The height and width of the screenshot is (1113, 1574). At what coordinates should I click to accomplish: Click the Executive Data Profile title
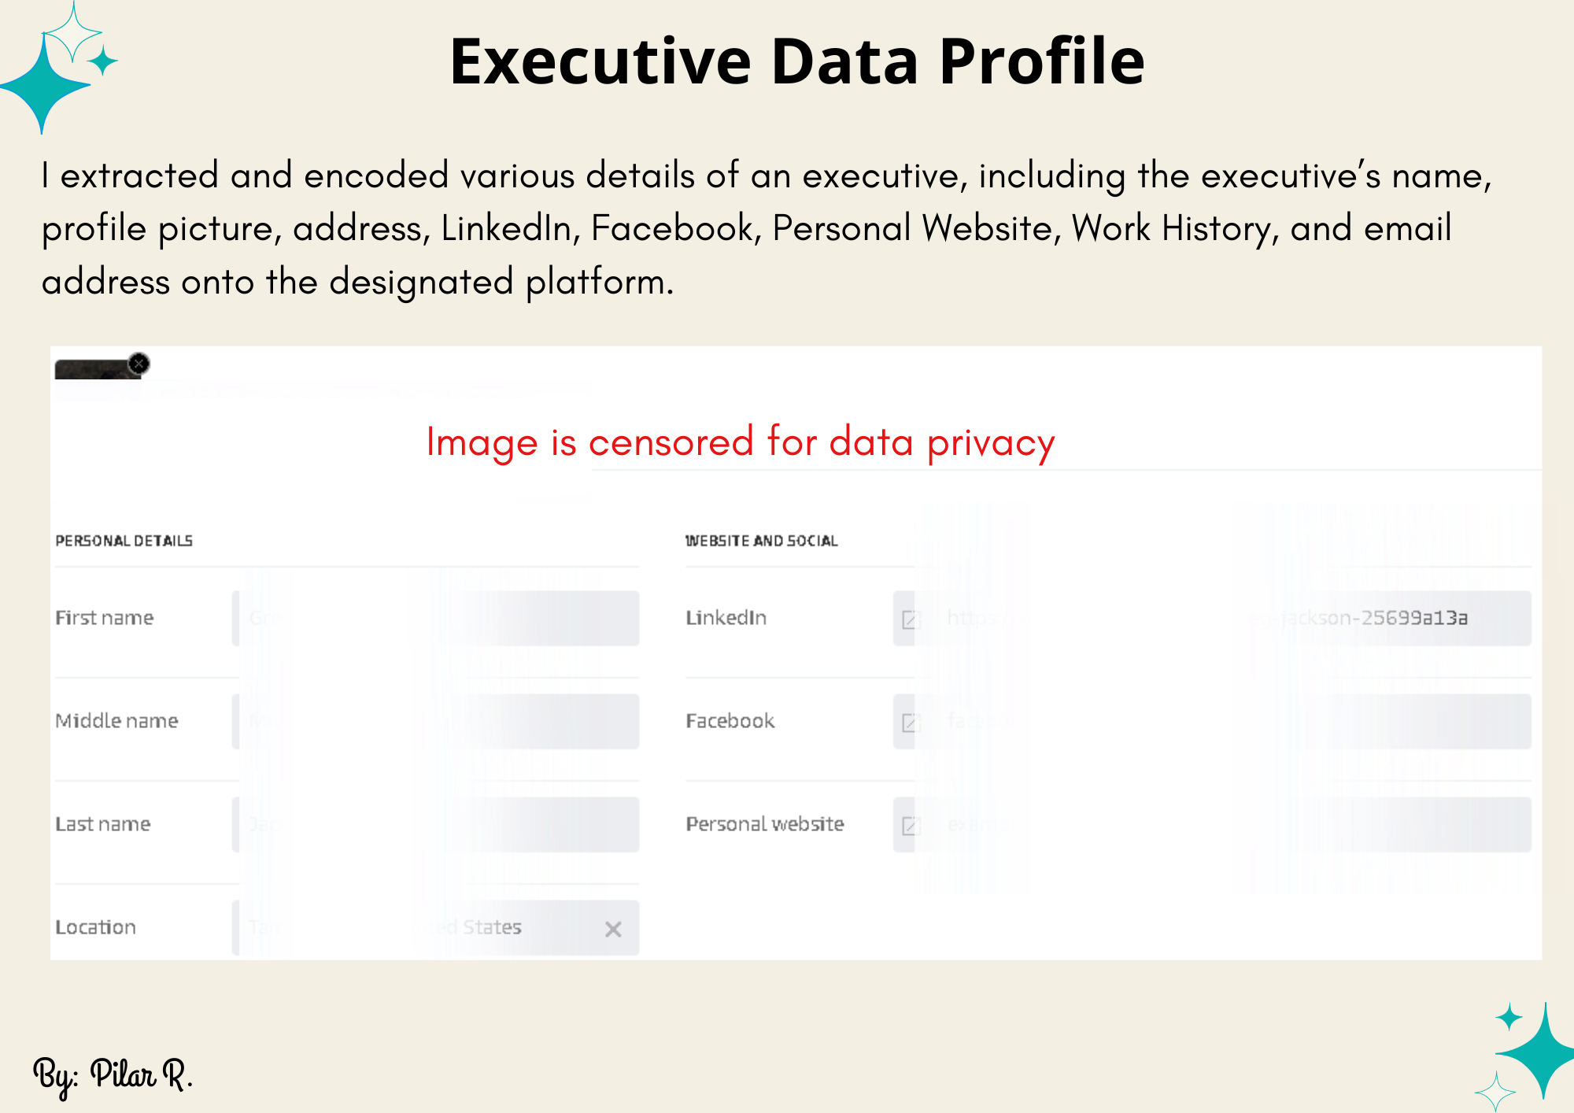796,61
